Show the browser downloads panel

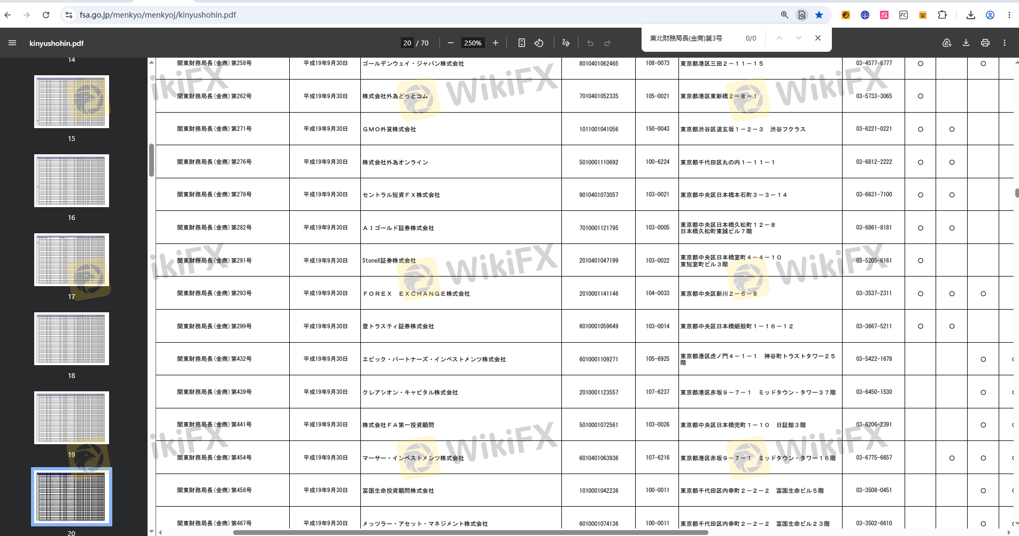971,15
